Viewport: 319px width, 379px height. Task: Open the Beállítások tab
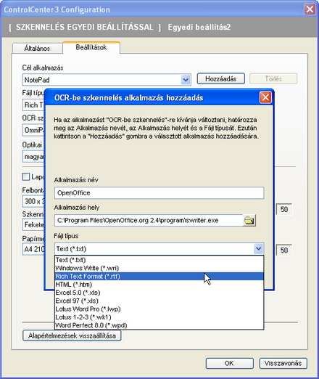click(x=91, y=47)
